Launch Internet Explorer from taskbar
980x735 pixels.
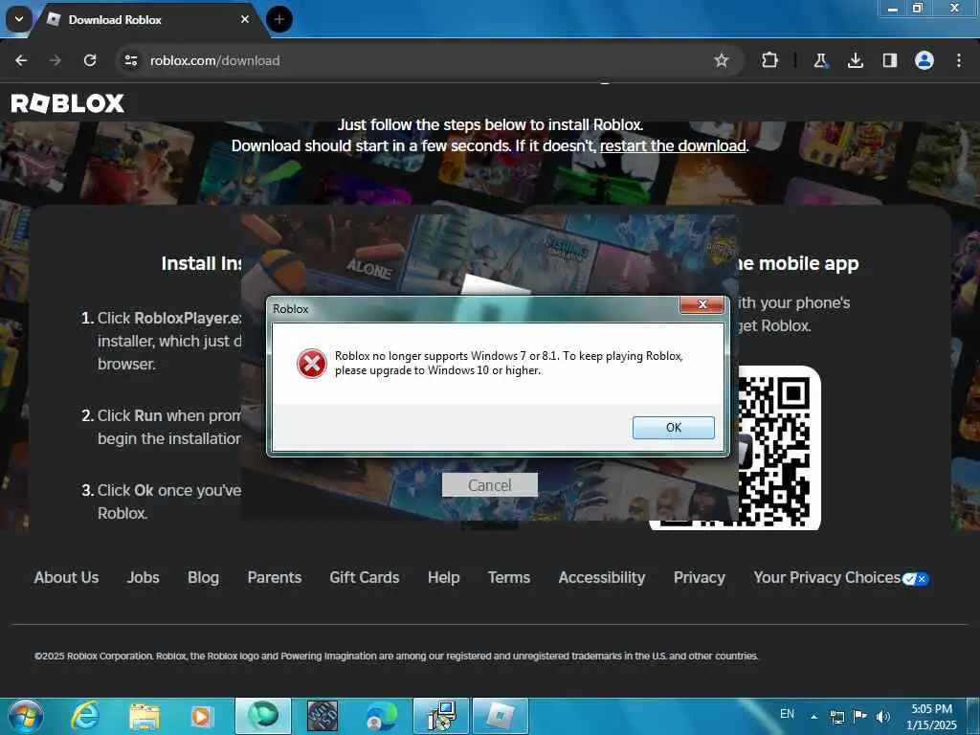[x=85, y=716]
